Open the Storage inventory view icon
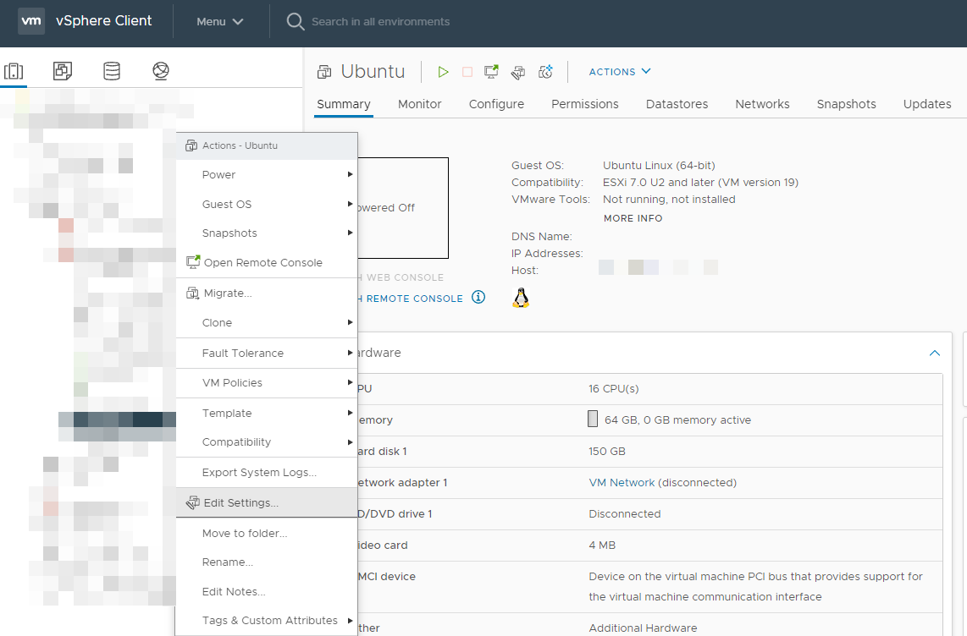Viewport: 967px width, 636px height. (112, 71)
